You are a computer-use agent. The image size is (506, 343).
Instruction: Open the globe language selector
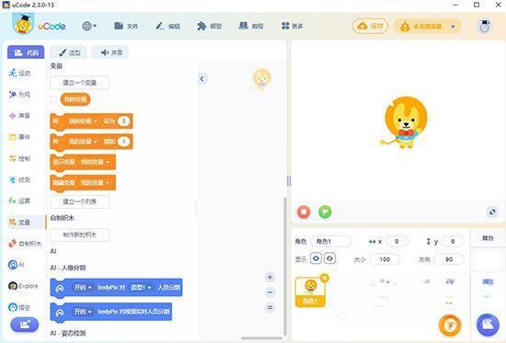point(89,26)
